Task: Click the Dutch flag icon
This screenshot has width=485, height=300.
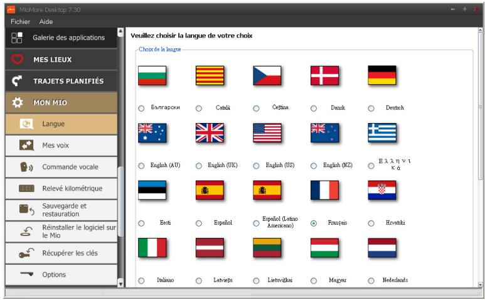Action: coord(382,248)
